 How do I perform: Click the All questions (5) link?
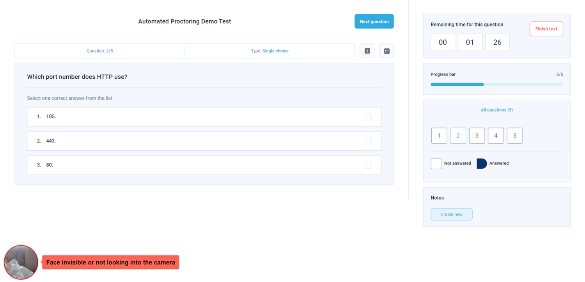click(x=496, y=110)
